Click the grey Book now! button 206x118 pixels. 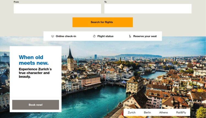pyautogui.click(x=36, y=105)
